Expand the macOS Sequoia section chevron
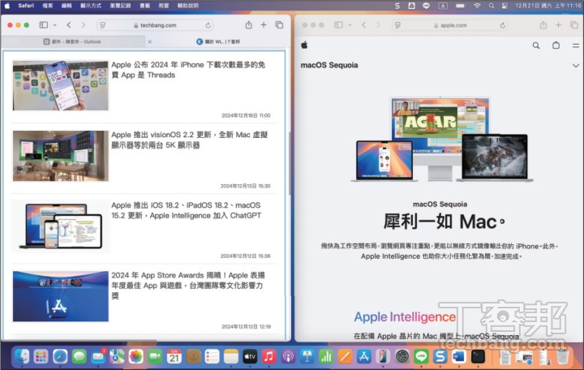Image resolution: width=584 pixels, height=370 pixels. tap(575, 65)
